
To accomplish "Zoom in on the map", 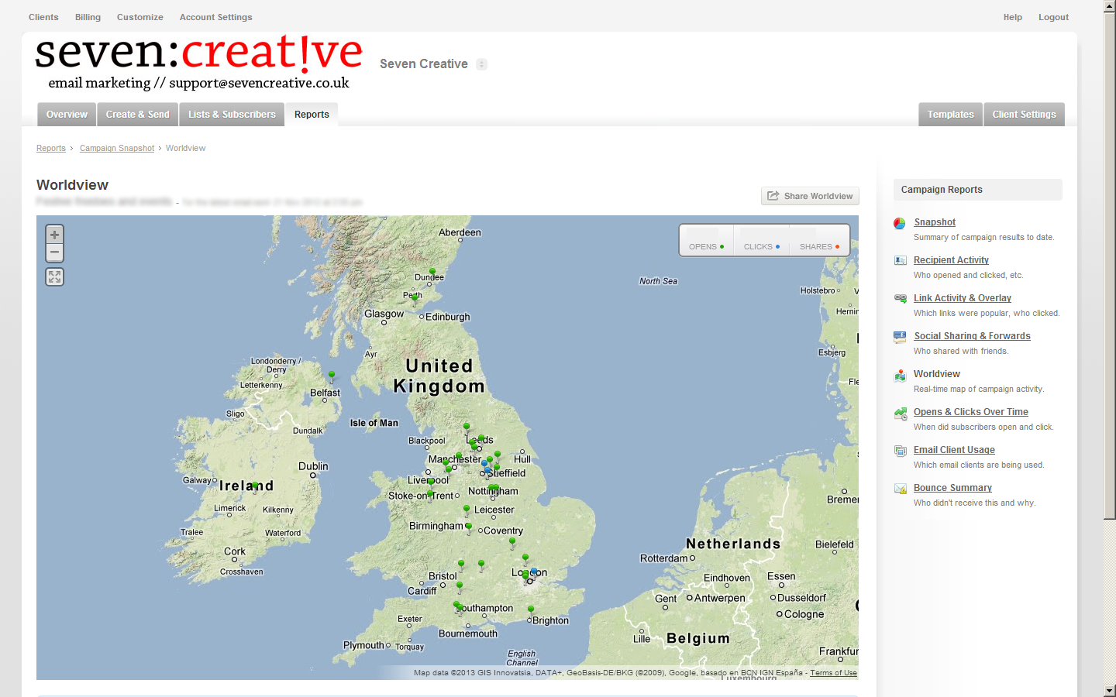I will pyautogui.click(x=54, y=235).
